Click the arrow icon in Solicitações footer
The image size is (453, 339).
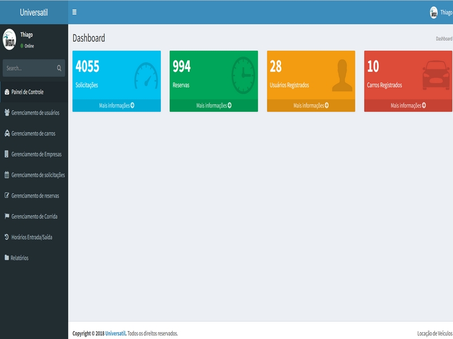tap(133, 106)
